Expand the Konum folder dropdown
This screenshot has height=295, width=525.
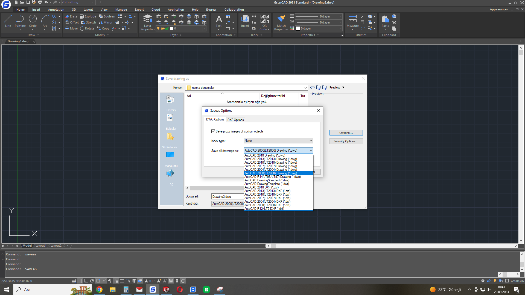[x=305, y=88]
